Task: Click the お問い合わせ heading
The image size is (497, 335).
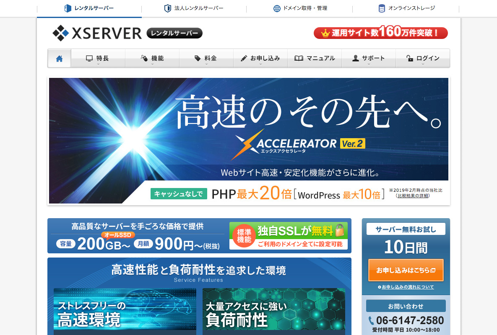Action: (x=406, y=306)
